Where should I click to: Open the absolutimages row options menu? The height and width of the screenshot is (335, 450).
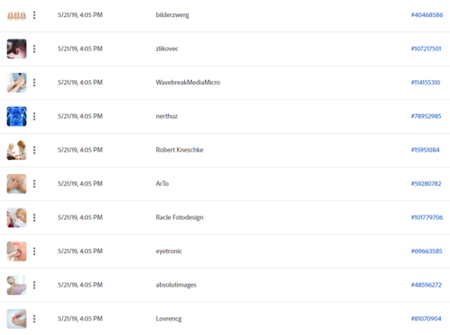34,285
